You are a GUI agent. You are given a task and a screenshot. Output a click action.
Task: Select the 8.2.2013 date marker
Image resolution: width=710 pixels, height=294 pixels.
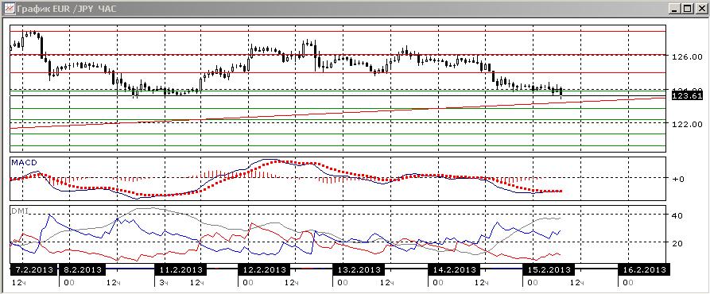pos(83,270)
